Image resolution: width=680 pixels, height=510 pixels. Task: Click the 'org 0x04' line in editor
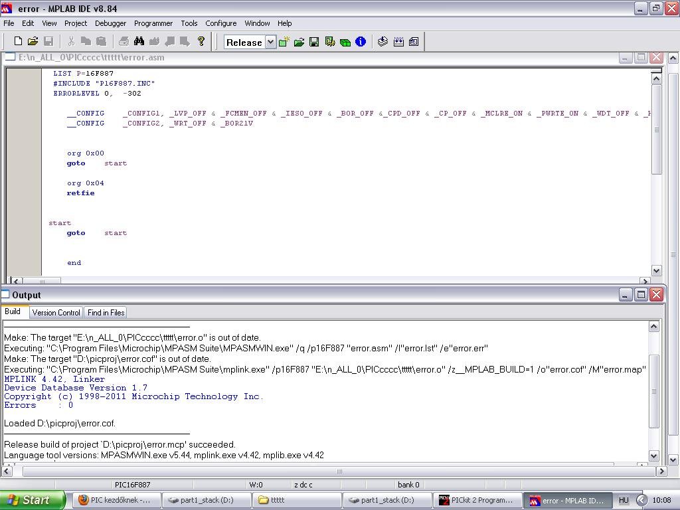pyautogui.click(x=86, y=183)
